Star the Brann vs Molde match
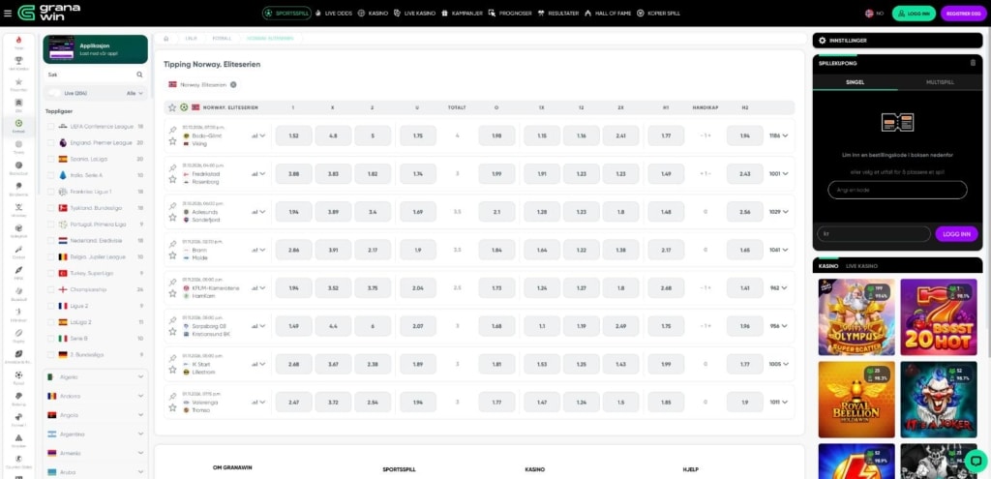The image size is (991, 479). (172, 255)
